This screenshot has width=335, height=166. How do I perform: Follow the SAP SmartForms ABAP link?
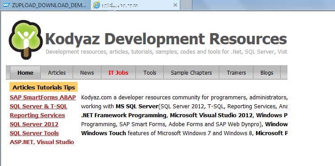click(x=43, y=98)
